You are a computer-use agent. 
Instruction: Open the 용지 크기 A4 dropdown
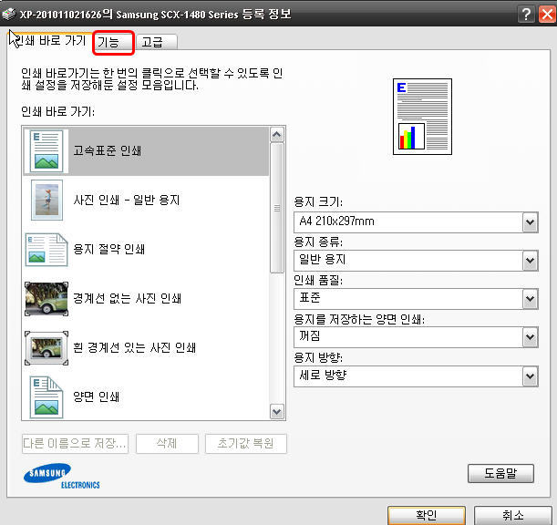click(x=530, y=221)
